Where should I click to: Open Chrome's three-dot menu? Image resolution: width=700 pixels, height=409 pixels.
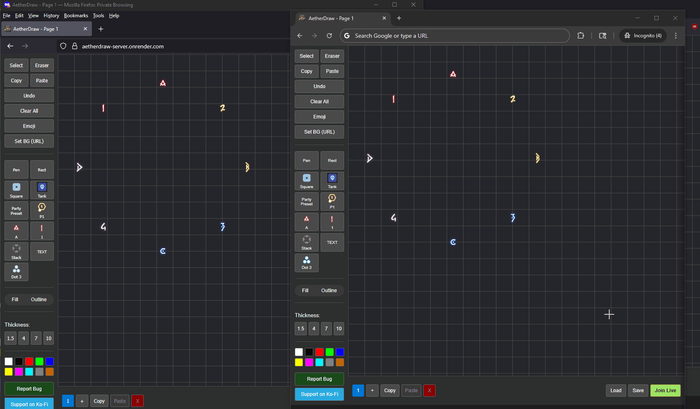(676, 36)
